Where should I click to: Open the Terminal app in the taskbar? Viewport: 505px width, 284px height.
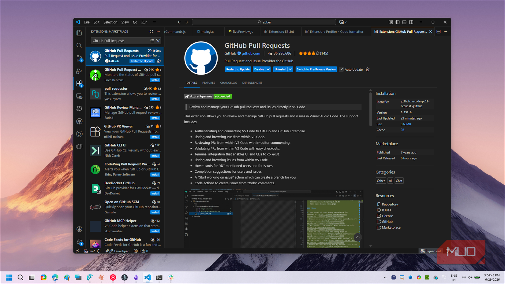159,277
